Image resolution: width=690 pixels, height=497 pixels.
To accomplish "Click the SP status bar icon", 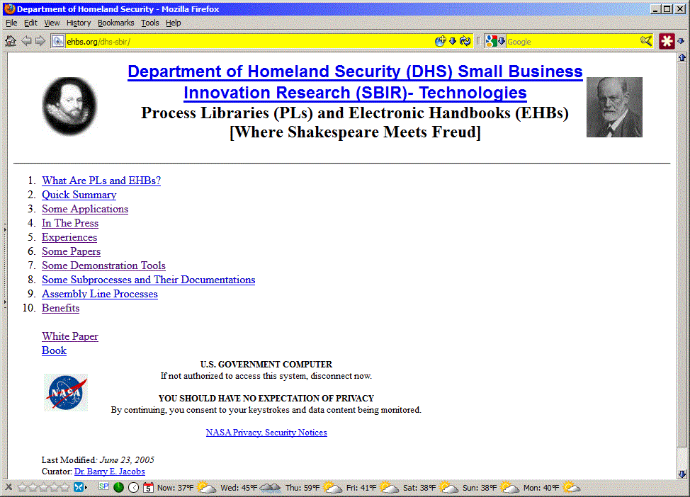I will [x=104, y=486].
